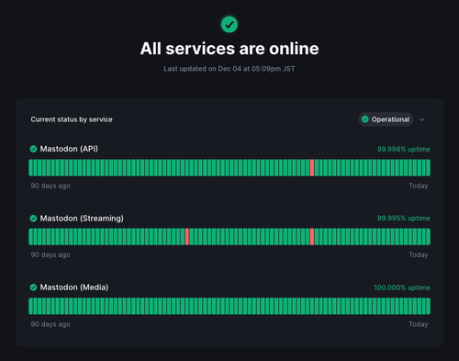Viewport: 459px width, 361px height.
Task: Click the 'All services are online' headline
Action: pos(229,49)
